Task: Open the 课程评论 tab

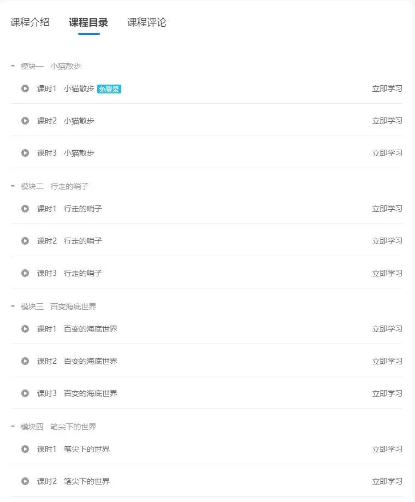Action: (147, 22)
